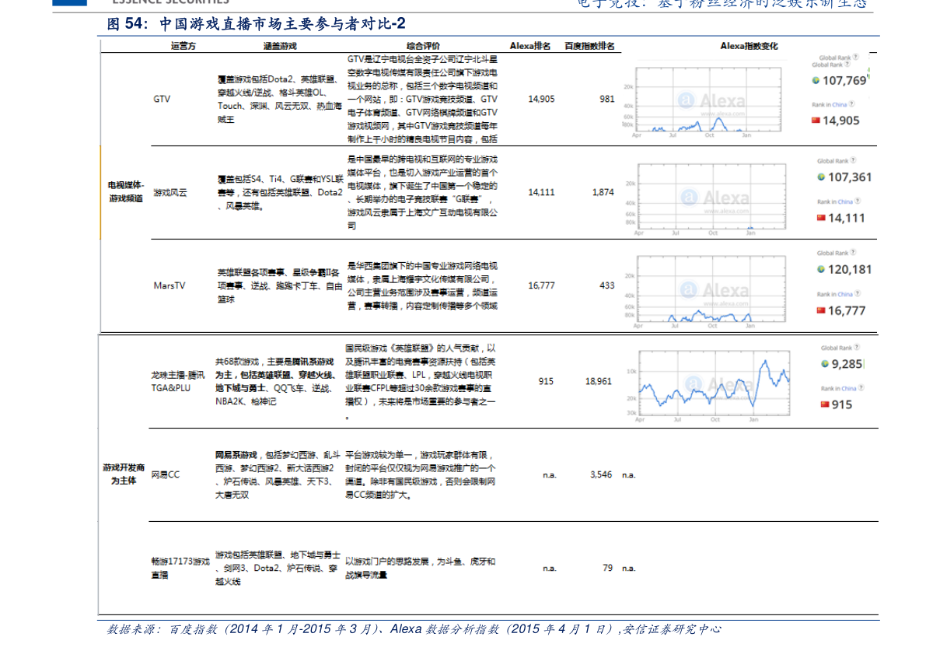Click the '游戏开发商为主体' category label
Viewport: 926px width, 651px height.
click(x=124, y=474)
